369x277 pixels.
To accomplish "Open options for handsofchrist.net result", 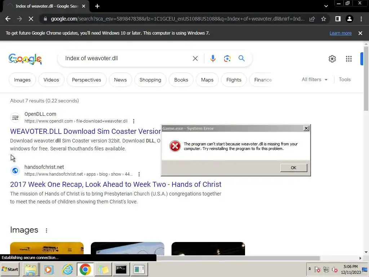I will (139, 174).
